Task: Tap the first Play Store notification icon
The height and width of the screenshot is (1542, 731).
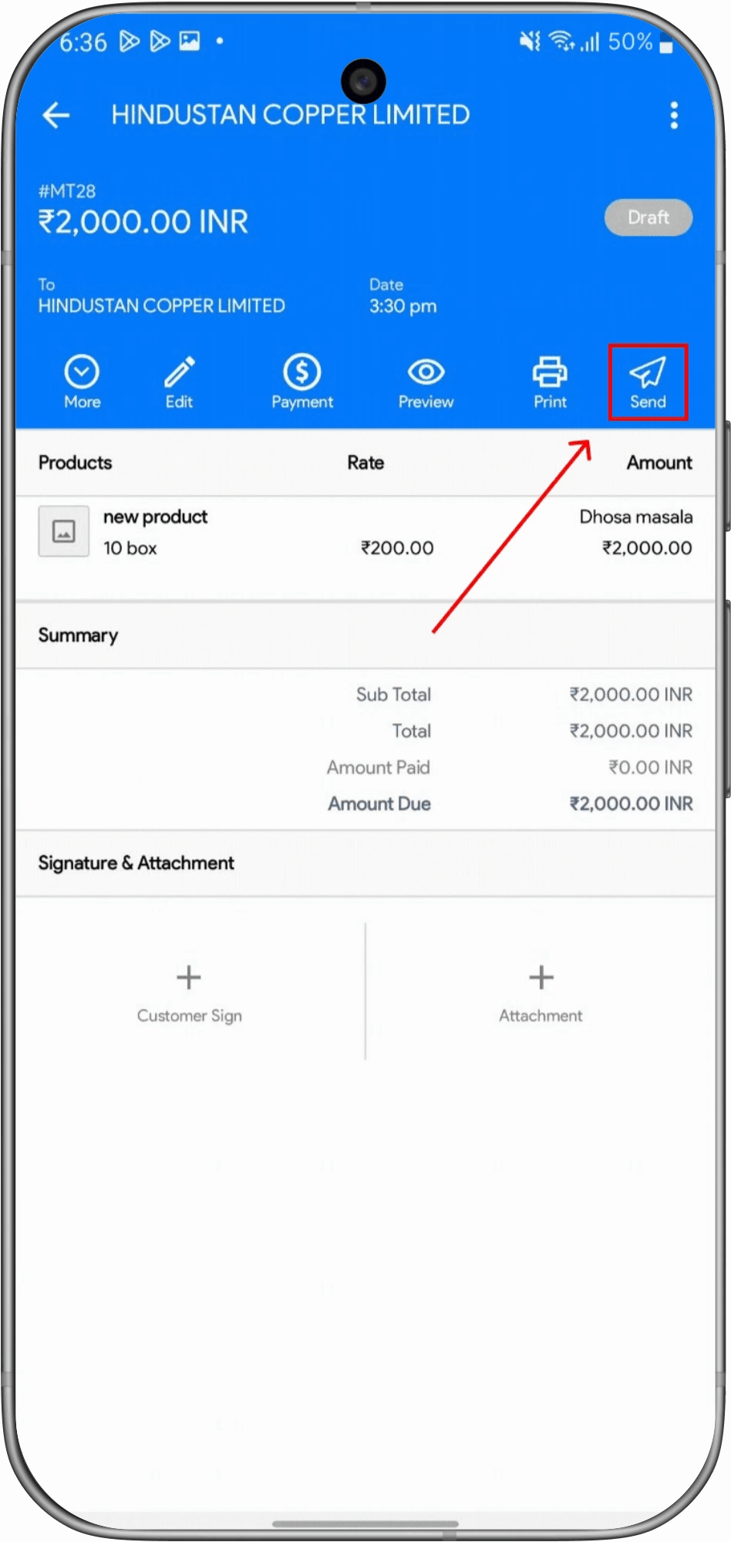Action: [130, 41]
